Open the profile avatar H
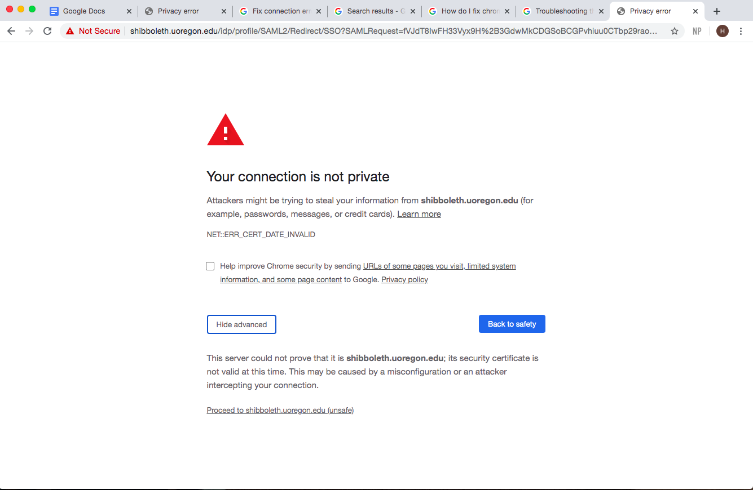 click(722, 31)
